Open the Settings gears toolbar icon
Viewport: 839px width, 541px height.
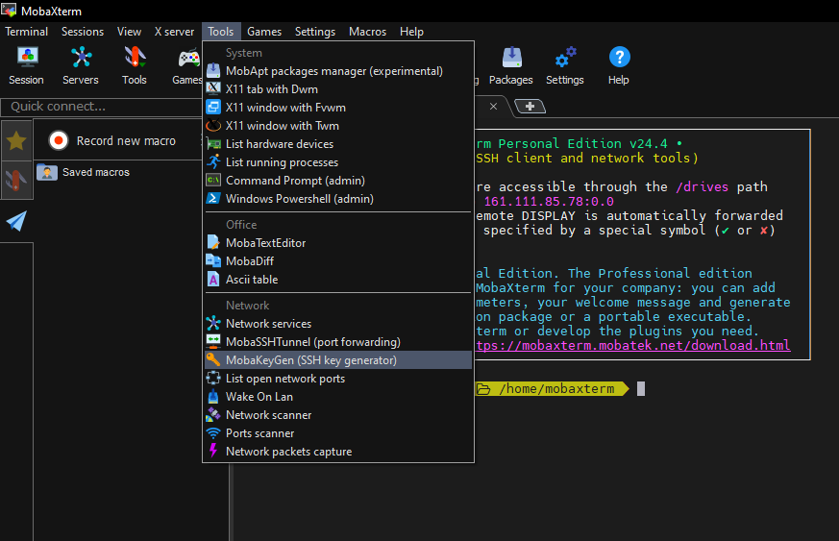pyautogui.click(x=565, y=58)
